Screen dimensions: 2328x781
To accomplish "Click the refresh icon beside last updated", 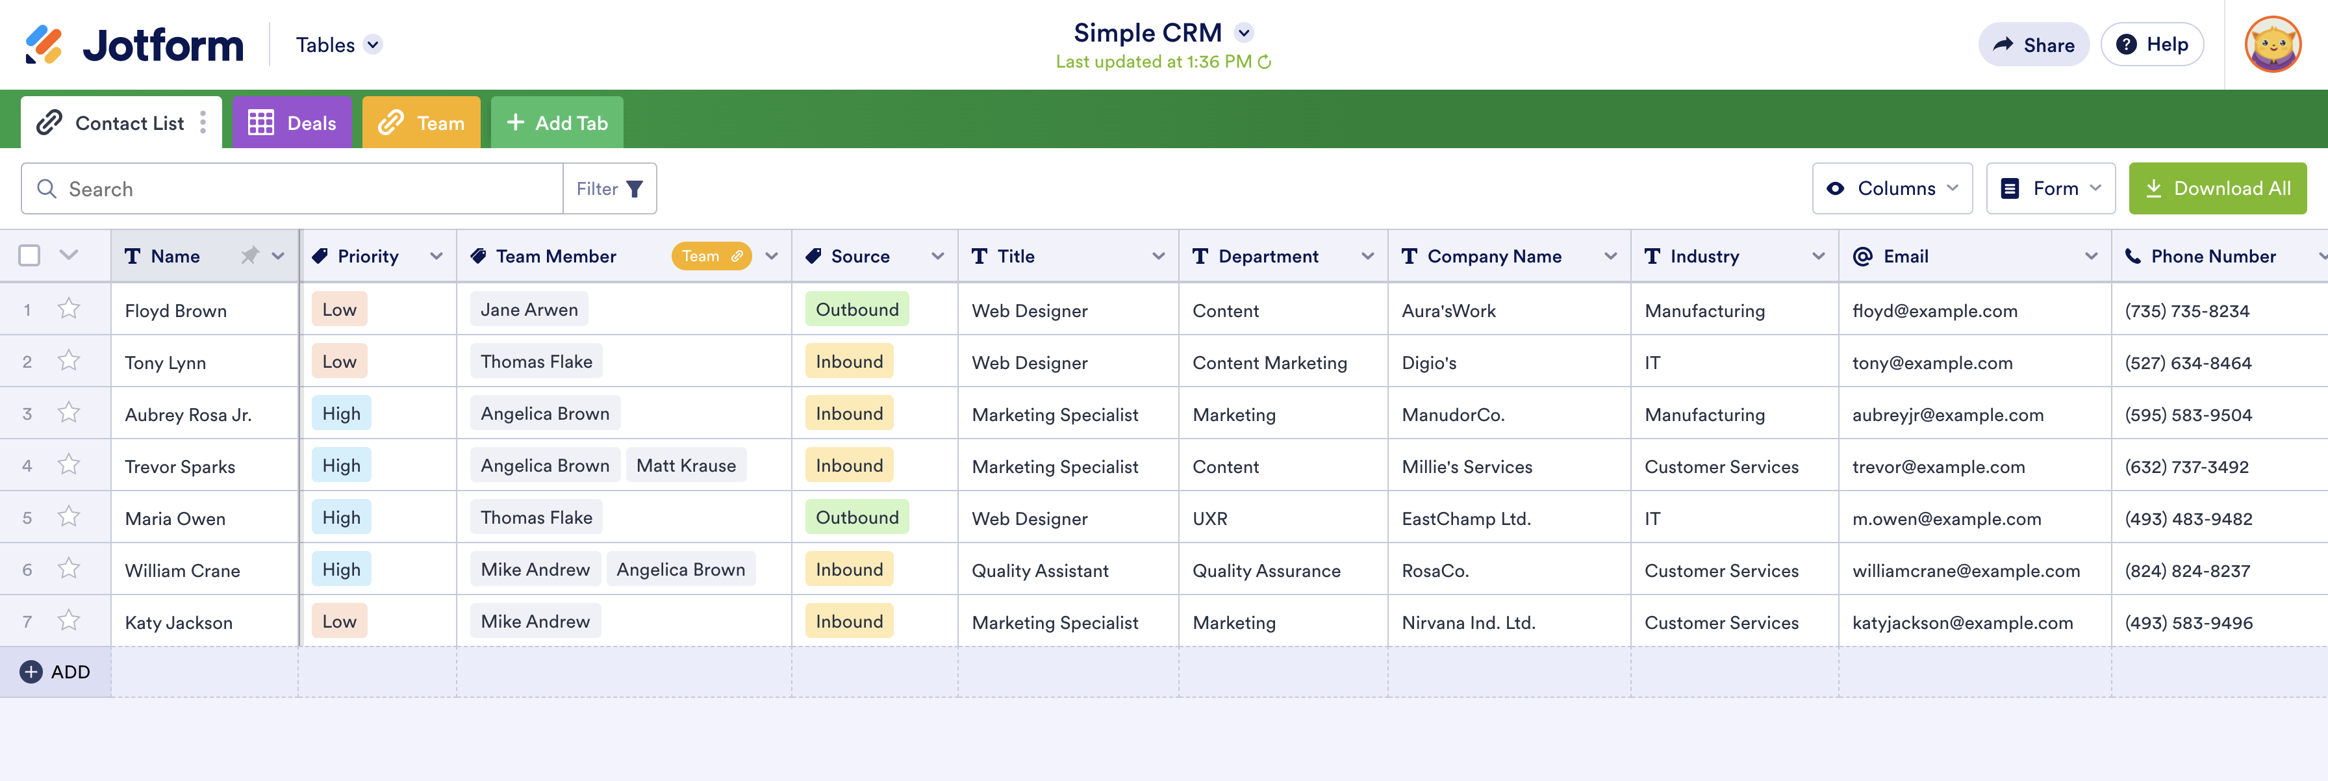I will point(1264,62).
